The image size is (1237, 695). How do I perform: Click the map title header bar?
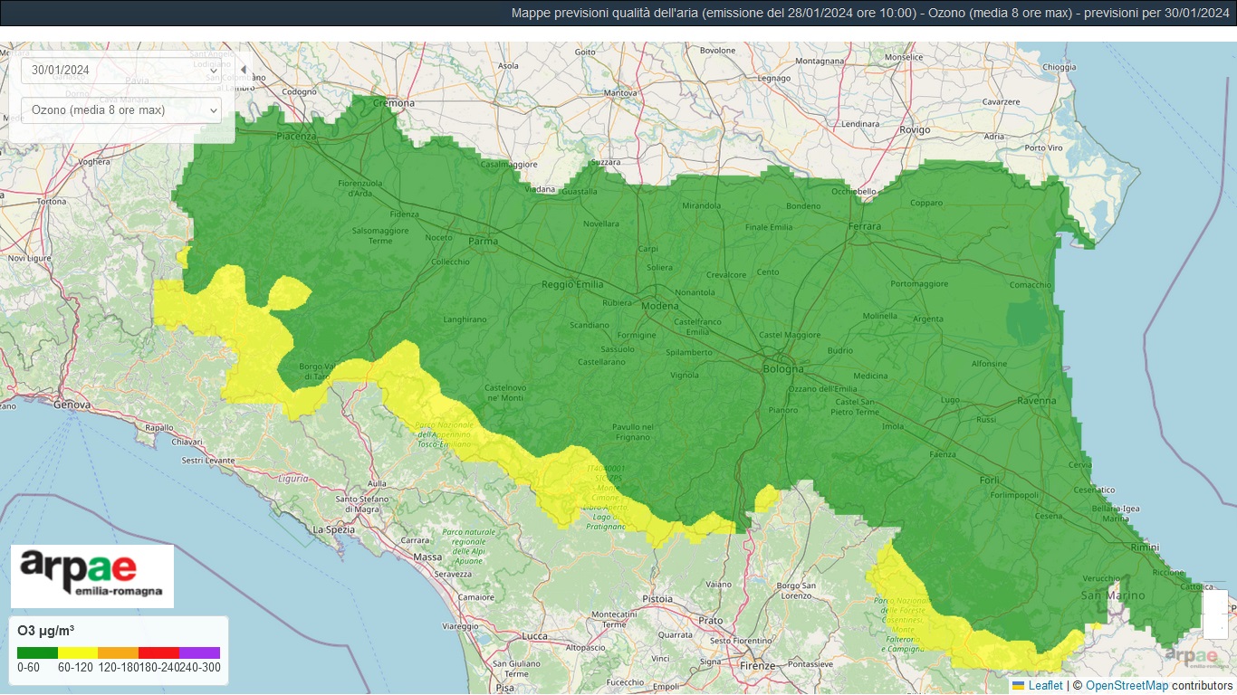618,13
